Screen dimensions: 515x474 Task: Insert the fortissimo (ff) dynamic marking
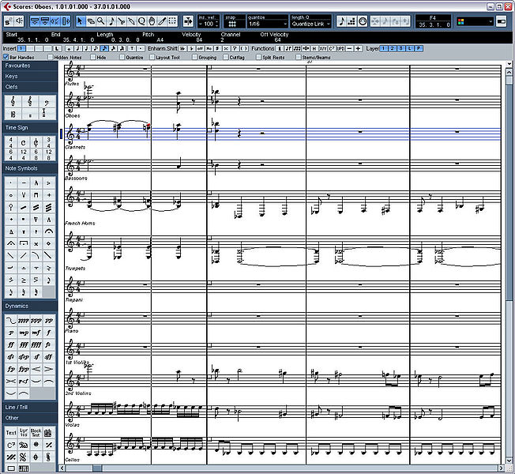(10, 344)
